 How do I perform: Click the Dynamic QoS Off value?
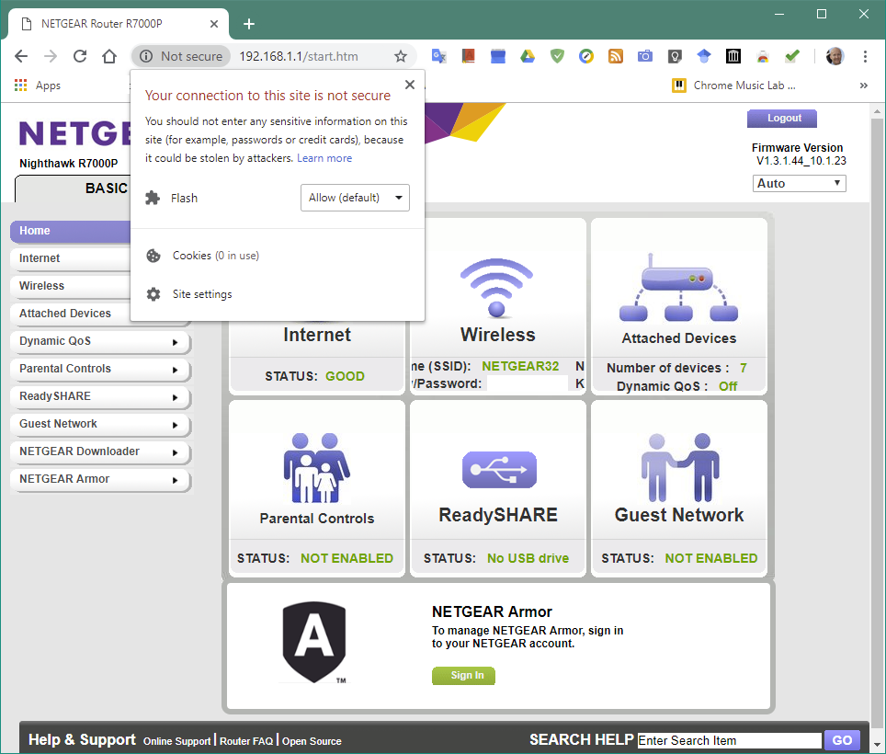point(728,386)
